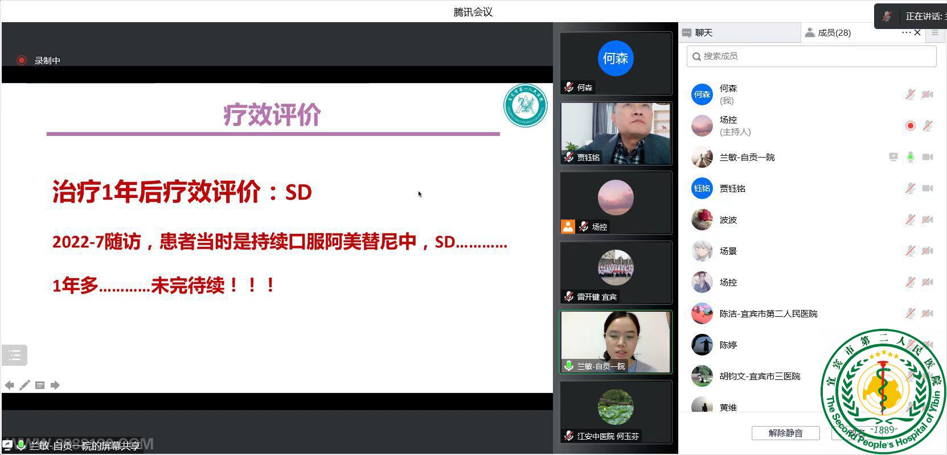The image size is (947, 455).
Task: Toggle microphone of 兰敏-自贡一院 in member list
Action: click(x=910, y=157)
